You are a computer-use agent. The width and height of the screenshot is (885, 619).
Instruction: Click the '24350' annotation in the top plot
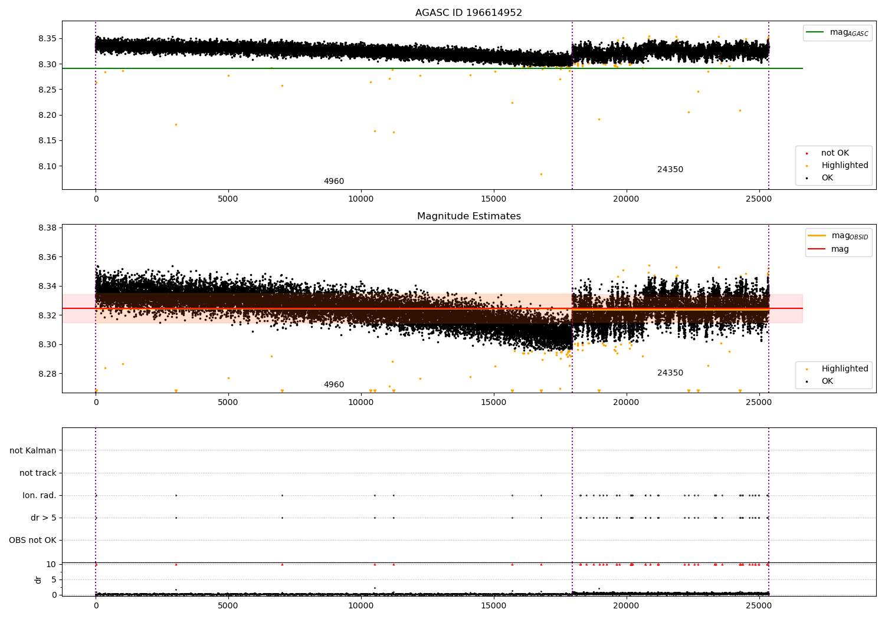[x=670, y=170]
